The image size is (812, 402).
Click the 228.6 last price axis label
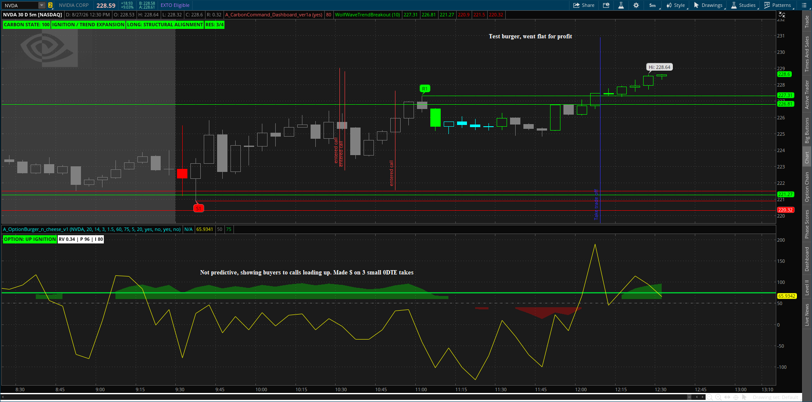pyautogui.click(x=784, y=74)
